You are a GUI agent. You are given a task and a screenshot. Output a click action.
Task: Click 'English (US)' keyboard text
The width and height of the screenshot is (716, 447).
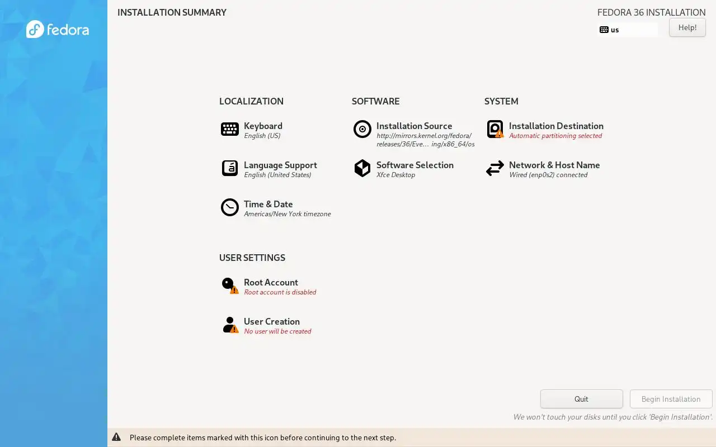[x=262, y=136]
